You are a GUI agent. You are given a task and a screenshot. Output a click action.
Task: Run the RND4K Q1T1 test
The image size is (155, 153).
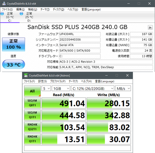(32, 139)
